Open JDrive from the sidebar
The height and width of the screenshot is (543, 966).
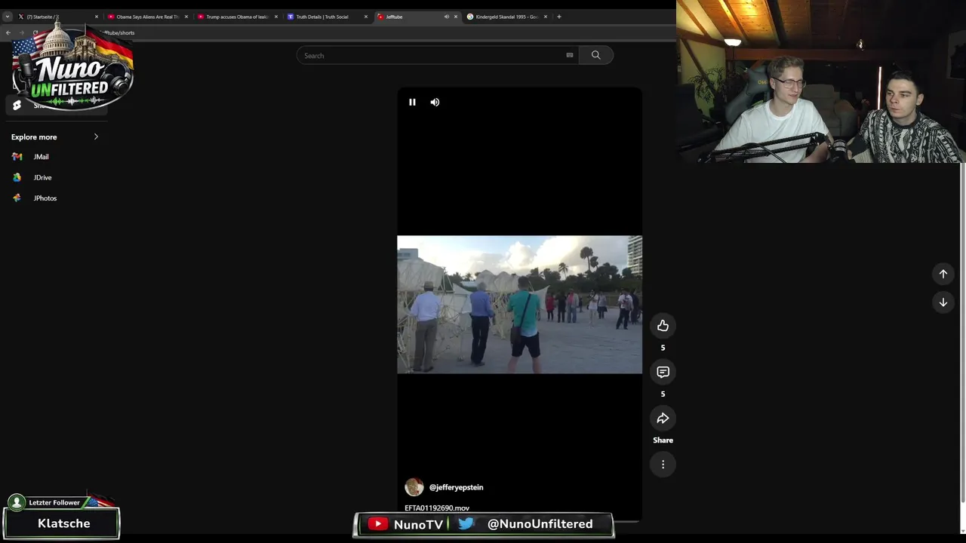[x=42, y=177]
